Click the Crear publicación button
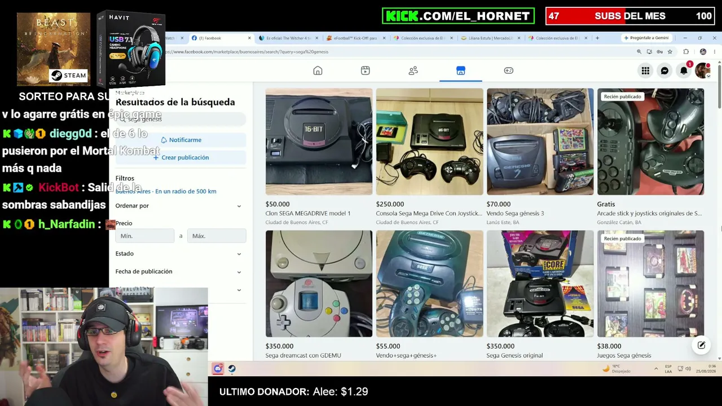Viewport: 722px width, 406px height. tap(180, 157)
